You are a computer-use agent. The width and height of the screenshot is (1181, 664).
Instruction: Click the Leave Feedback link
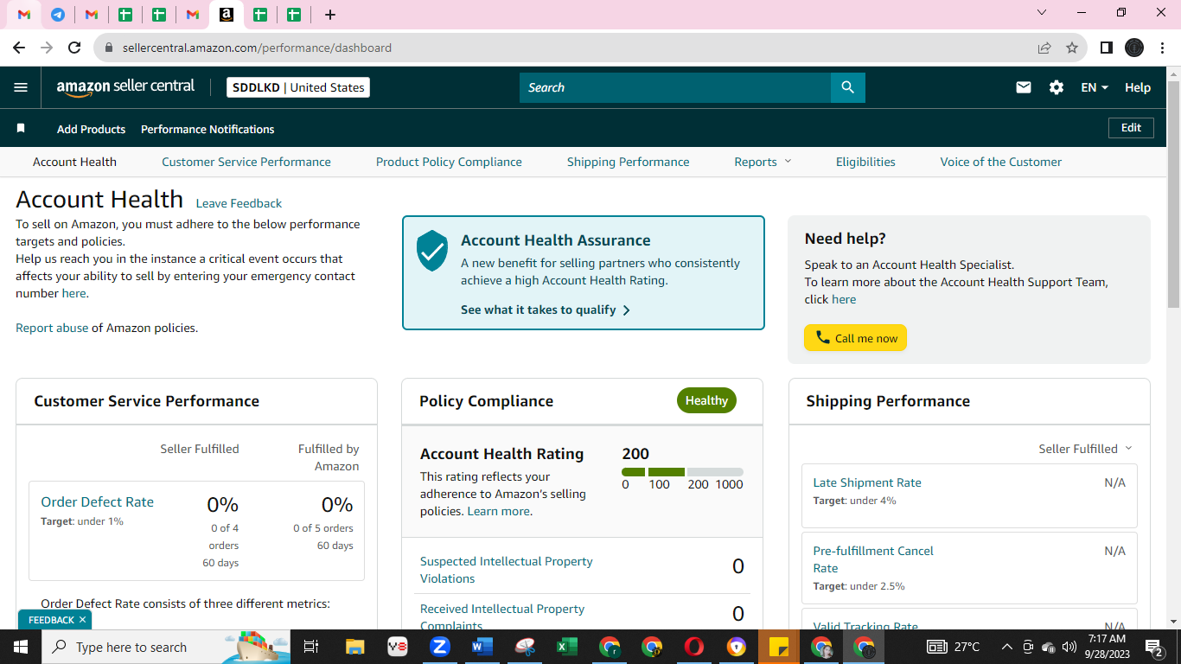pos(239,203)
